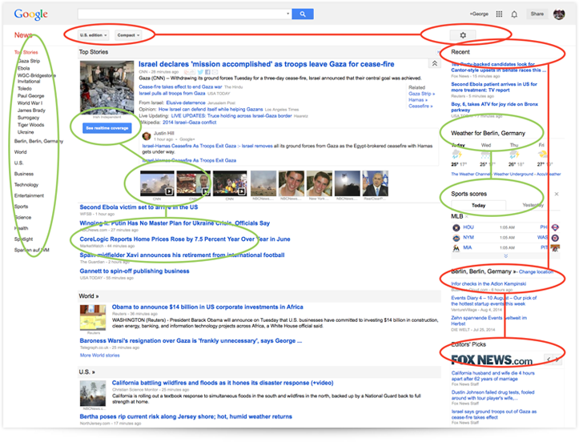Open Obama $14 billion Africa headline
579x442 pixels.
click(207, 307)
